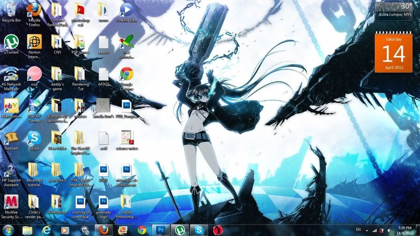Select the aaasdf text file
Image resolution: width=420 pixels, height=236 pixels.
[x=103, y=44]
